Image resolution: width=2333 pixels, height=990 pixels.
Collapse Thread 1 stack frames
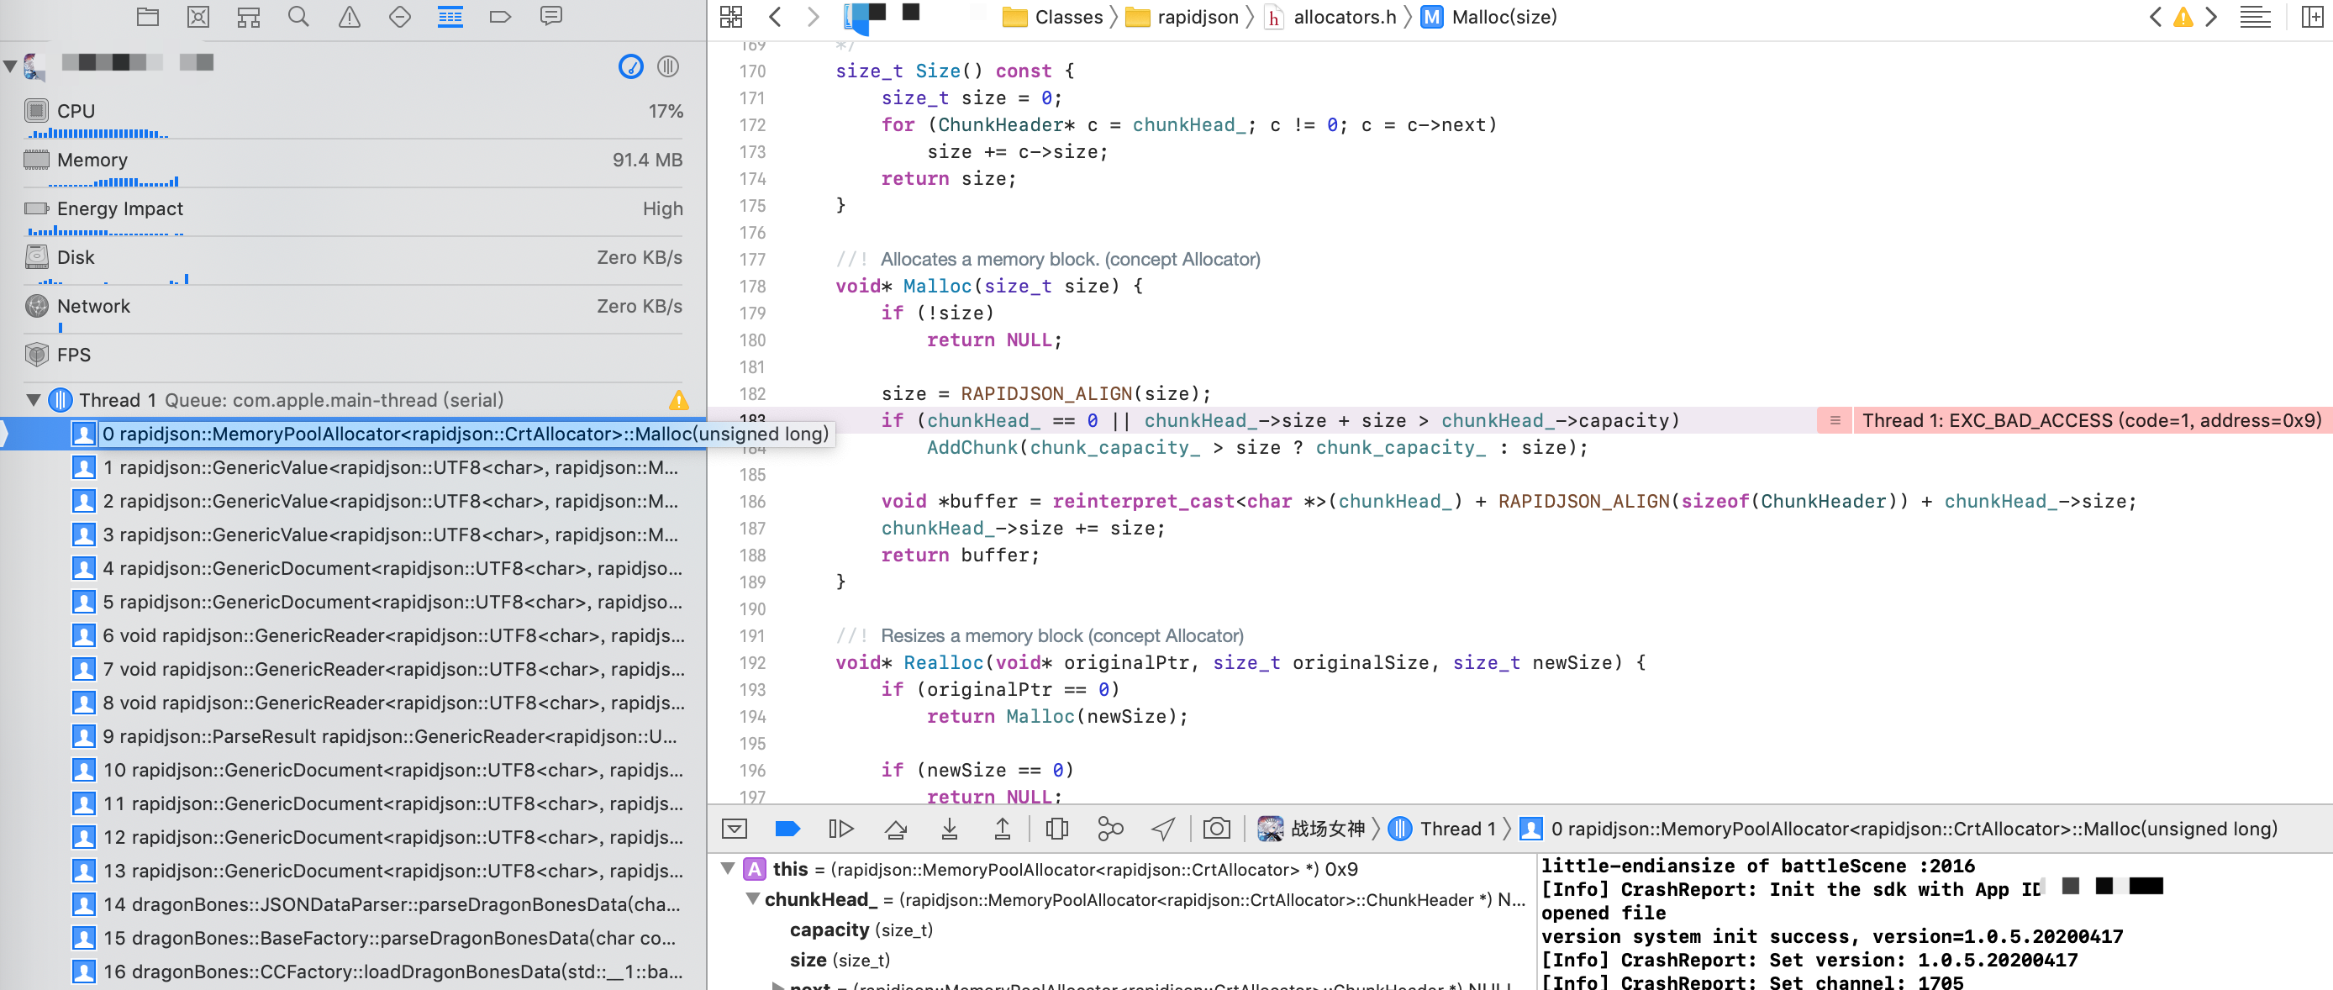34,399
